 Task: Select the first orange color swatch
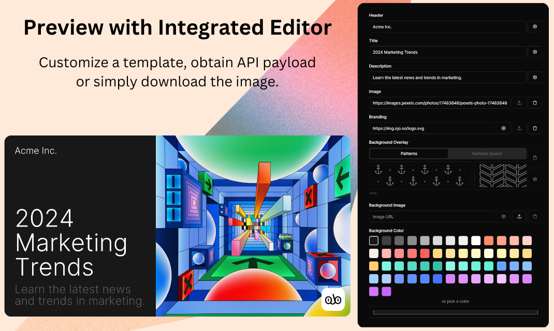pyautogui.click(x=489, y=240)
